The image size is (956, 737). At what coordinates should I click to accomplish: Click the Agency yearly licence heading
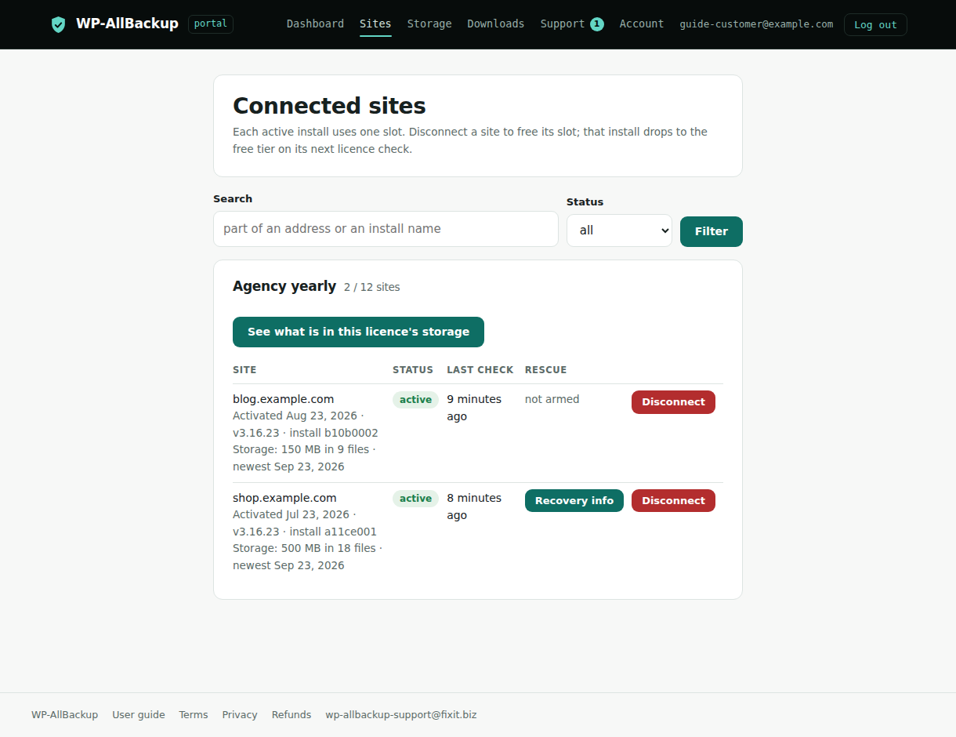click(284, 286)
